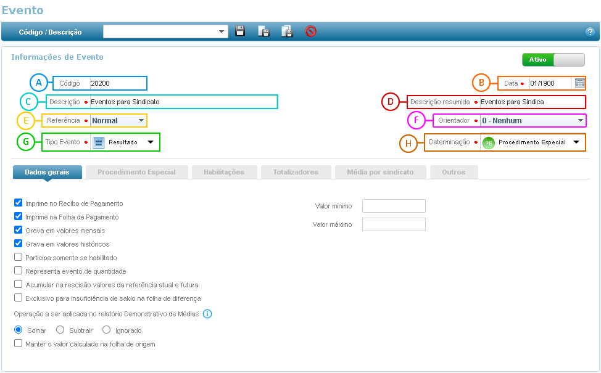Viewport: 601px width, 373px height.
Task: Click the Valor mínimo input field
Action: (394, 206)
